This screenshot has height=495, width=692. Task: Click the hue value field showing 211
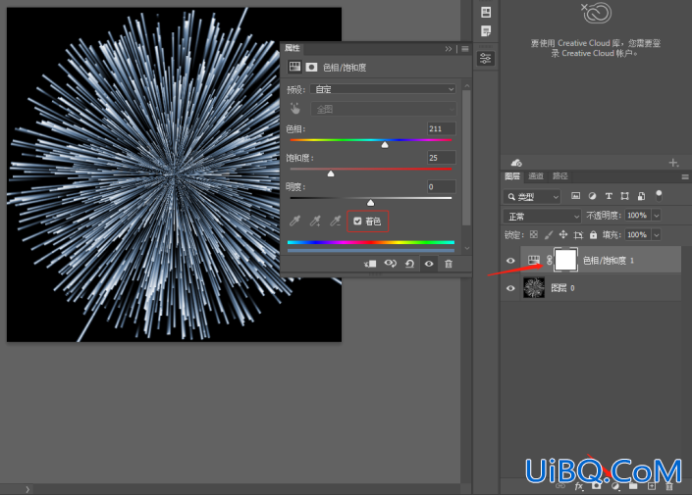point(442,128)
